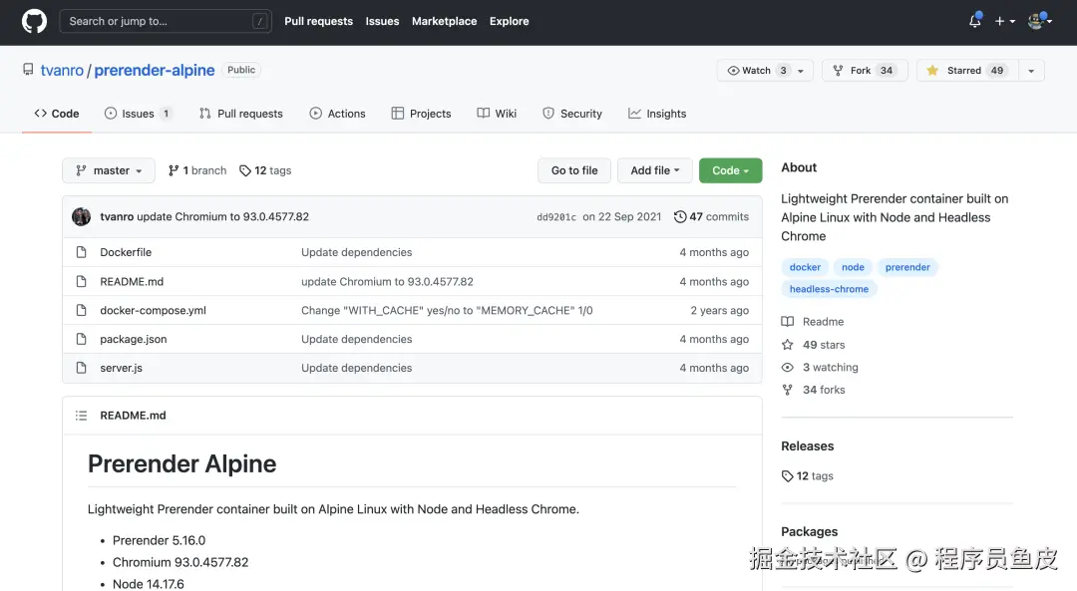Screen dimensions: 1077x591
Task: Click the Dockerfile file icon
Action: pyautogui.click(x=82, y=253)
